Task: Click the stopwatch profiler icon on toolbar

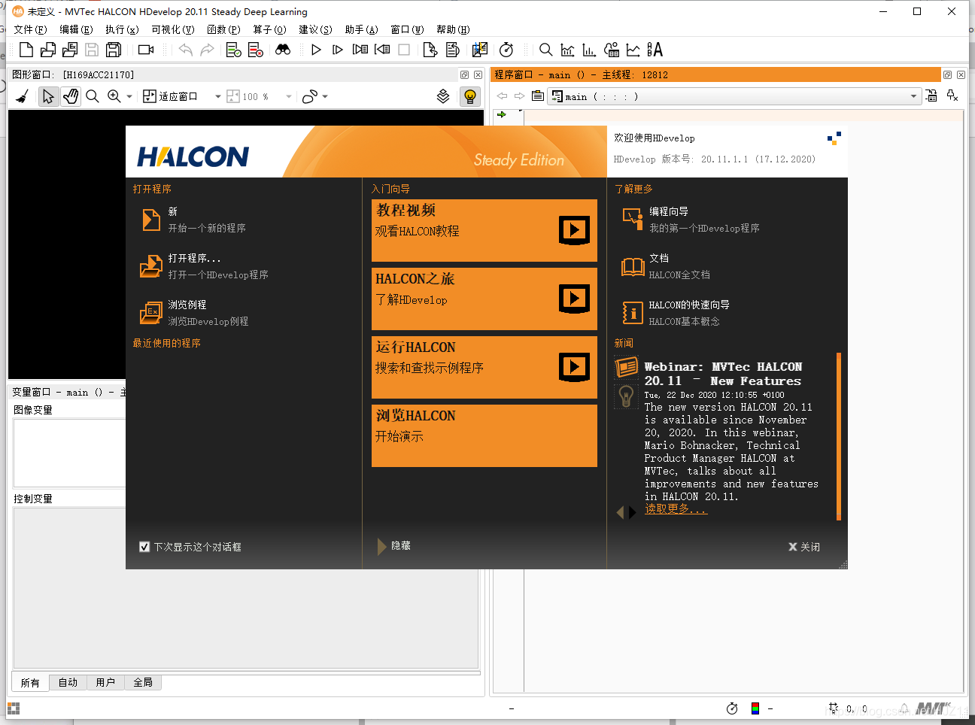Action: pos(506,49)
